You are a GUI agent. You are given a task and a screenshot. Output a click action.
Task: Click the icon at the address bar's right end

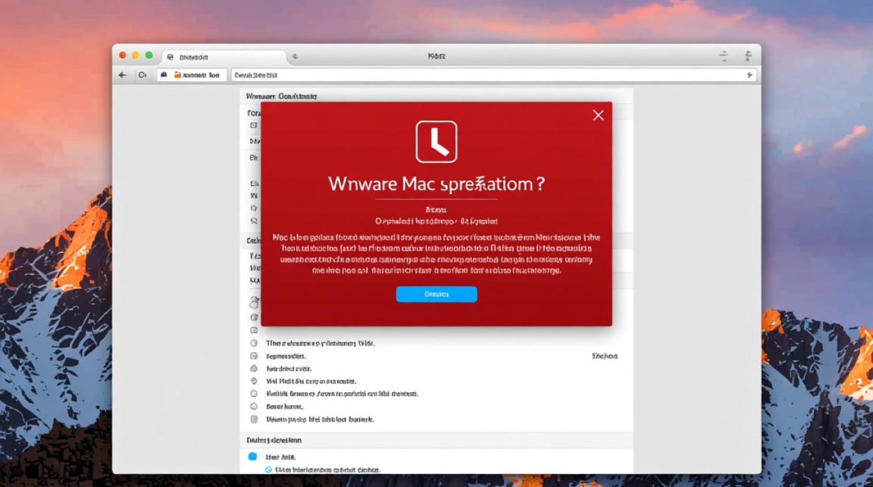point(750,75)
